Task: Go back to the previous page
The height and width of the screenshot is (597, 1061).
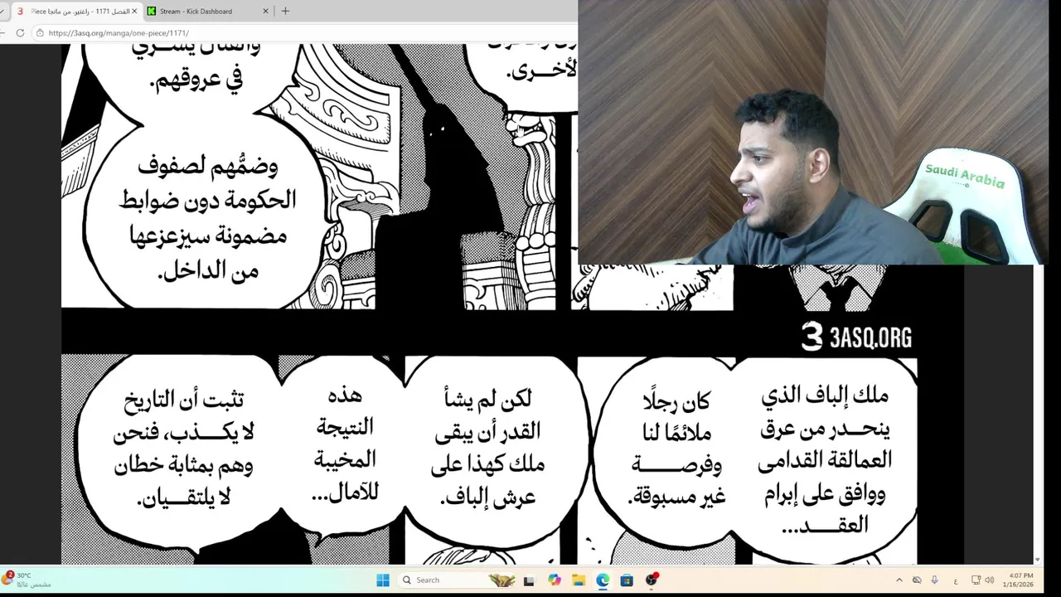Action: 2,33
